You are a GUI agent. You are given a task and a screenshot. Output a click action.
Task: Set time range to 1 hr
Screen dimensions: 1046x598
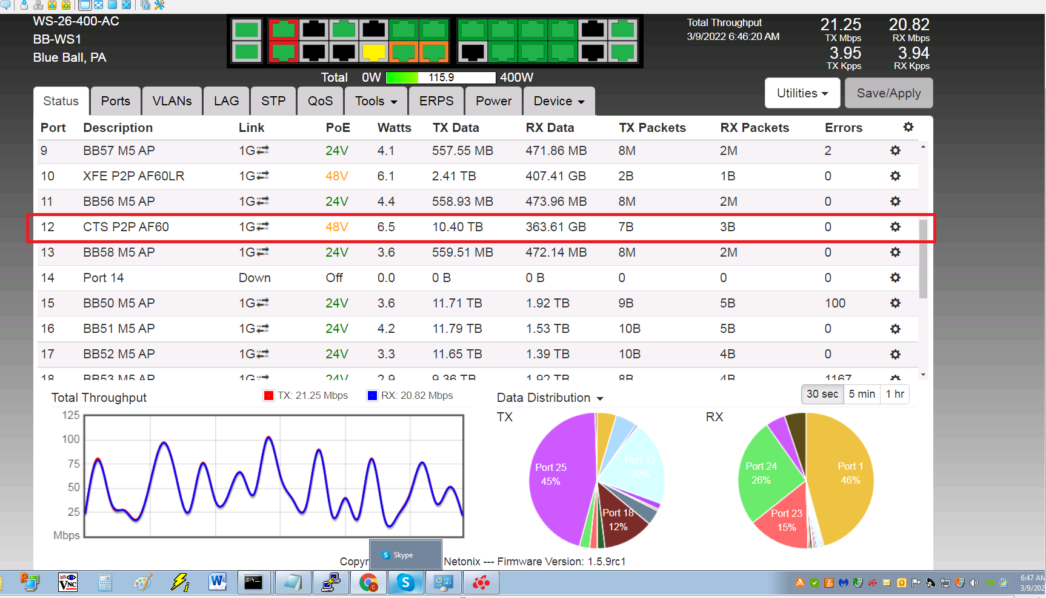tap(894, 394)
